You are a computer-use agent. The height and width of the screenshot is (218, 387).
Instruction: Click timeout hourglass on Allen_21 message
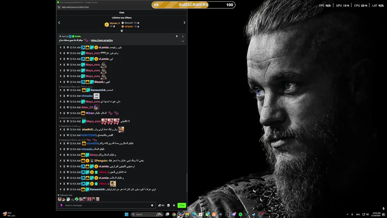coord(64,107)
